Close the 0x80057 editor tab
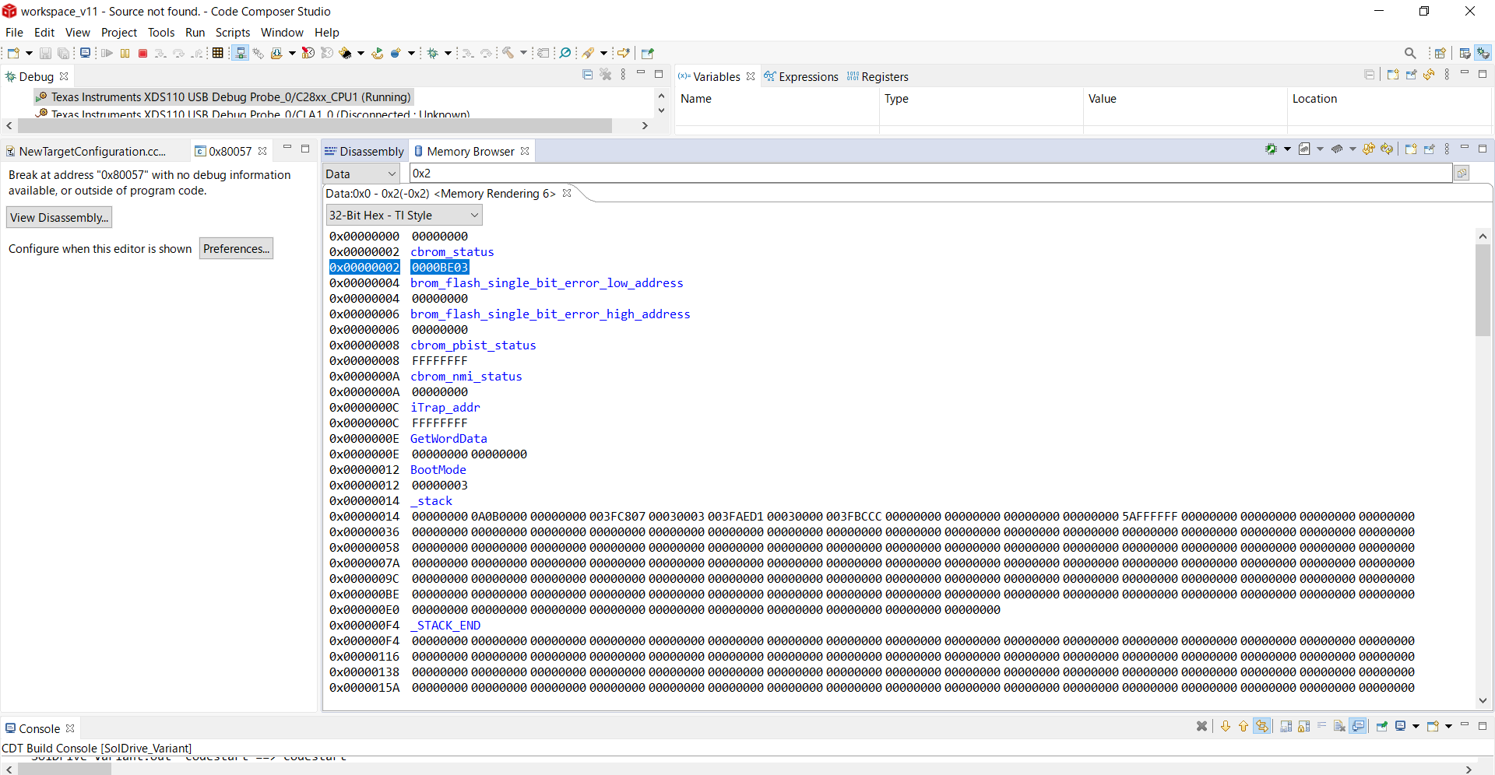Viewport: 1495px width, 775px height. coord(262,152)
